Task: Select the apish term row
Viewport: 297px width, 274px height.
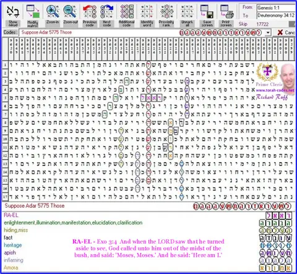Action: 10,252
